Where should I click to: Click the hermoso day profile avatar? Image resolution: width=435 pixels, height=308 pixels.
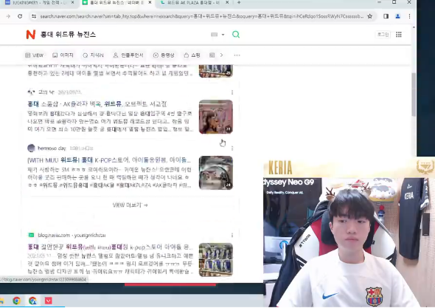(x=31, y=148)
